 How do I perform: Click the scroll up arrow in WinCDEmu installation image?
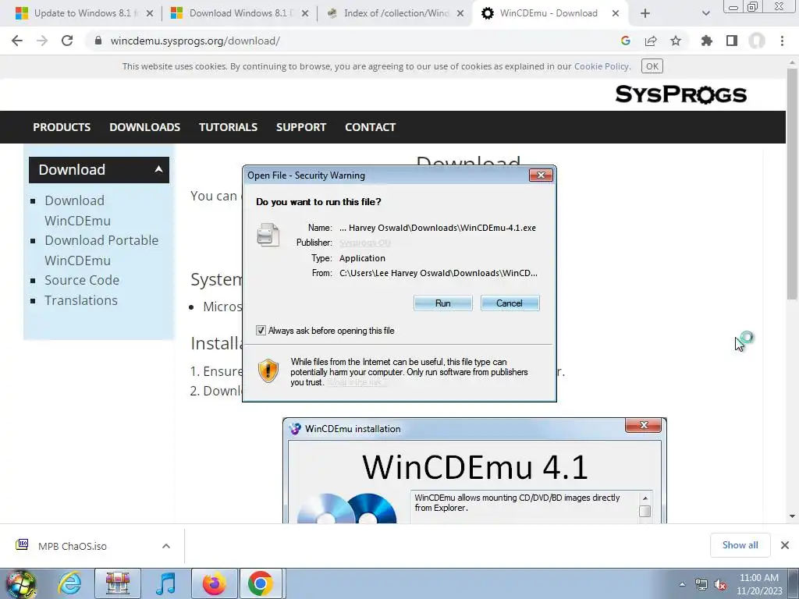[x=645, y=498]
